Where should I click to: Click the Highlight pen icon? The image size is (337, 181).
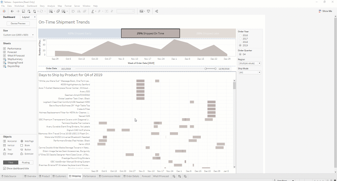(93, 11)
